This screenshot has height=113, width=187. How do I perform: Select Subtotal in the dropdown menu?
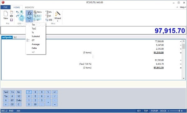[x=36, y=36]
